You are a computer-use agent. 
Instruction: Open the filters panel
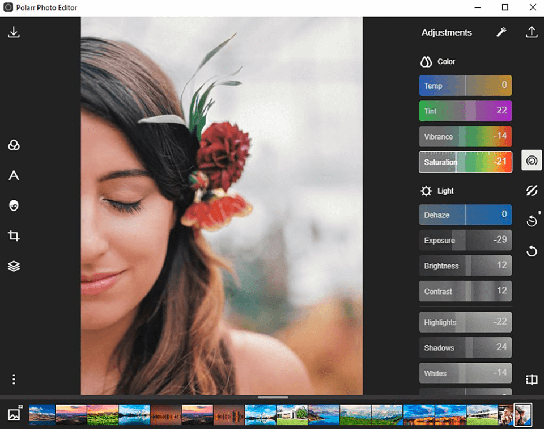(x=14, y=145)
